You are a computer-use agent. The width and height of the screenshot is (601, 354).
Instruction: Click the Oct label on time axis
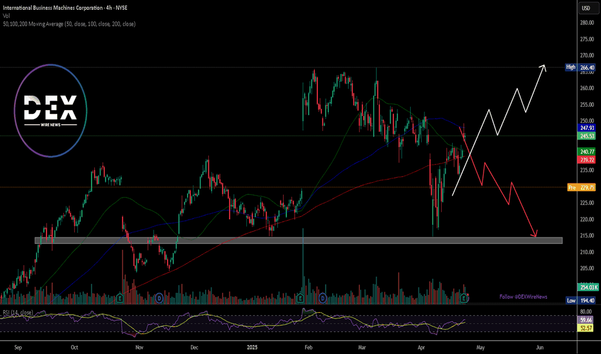74,348
